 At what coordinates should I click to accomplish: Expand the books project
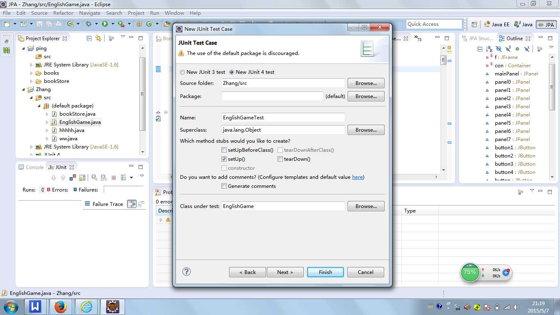click(x=31, y=73)
